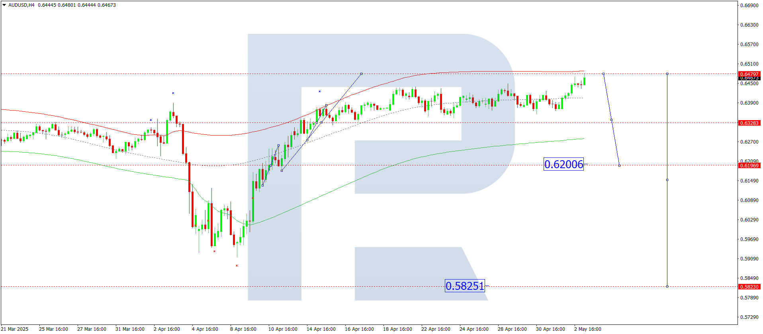
Task: Click the 0.61490 price scale value
Action: pyautogui.click(x=749, y=181)
